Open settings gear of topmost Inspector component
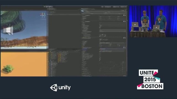This screenshot has height=99, width=177. (125, 15)
